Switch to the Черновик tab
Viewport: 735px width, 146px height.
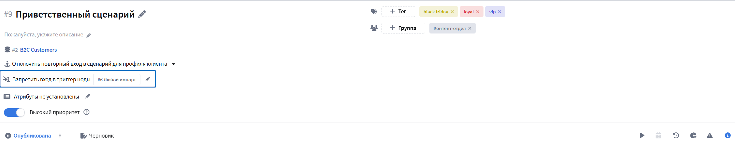tap(97, 136)
